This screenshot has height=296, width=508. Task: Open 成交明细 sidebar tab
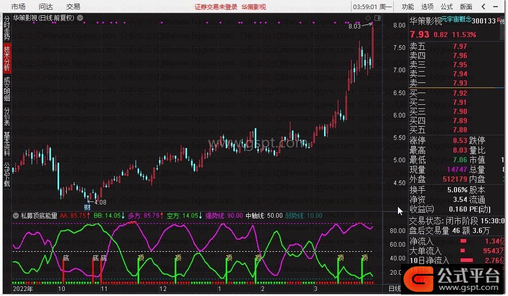pyautogui.click(x=7, y=89)
